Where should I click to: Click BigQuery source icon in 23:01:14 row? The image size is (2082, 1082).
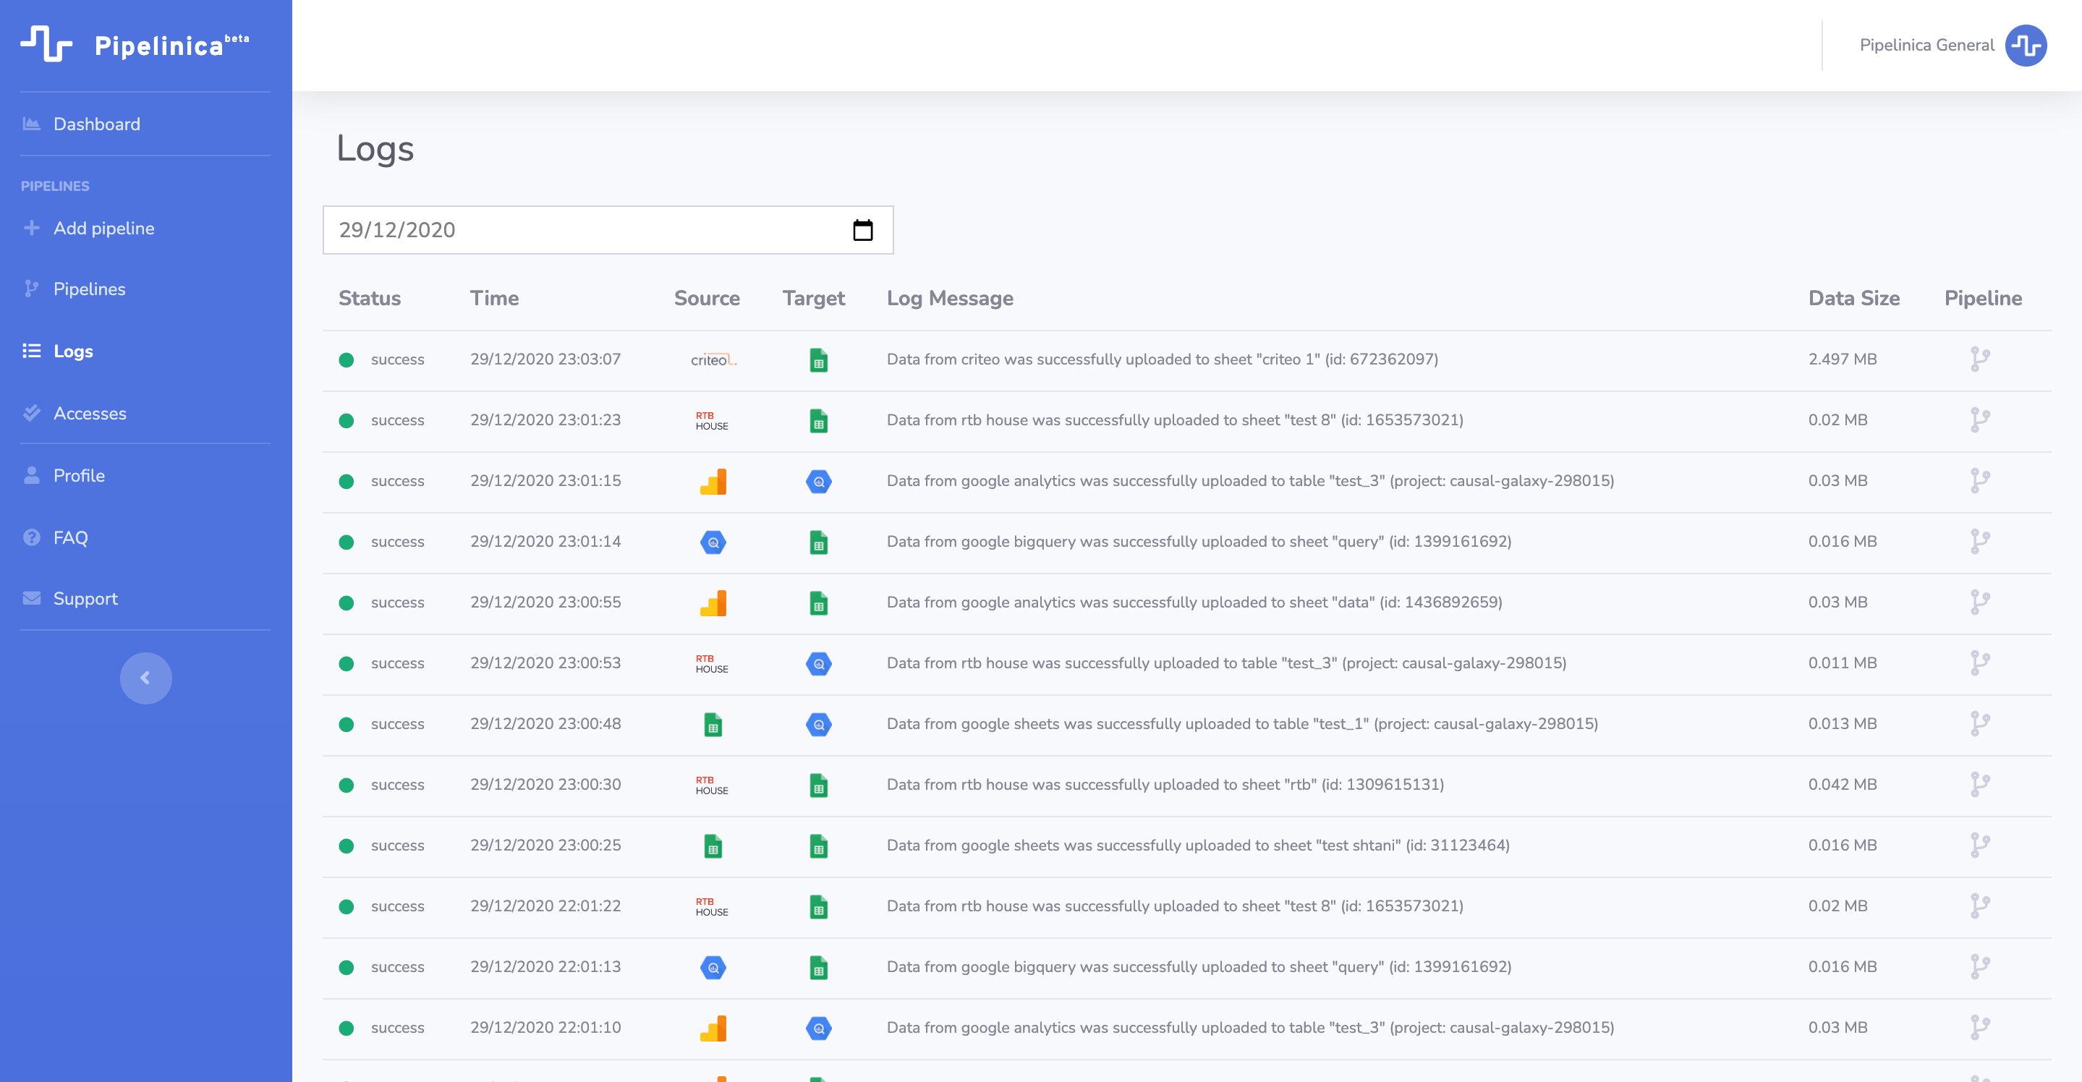coord(713,542)
